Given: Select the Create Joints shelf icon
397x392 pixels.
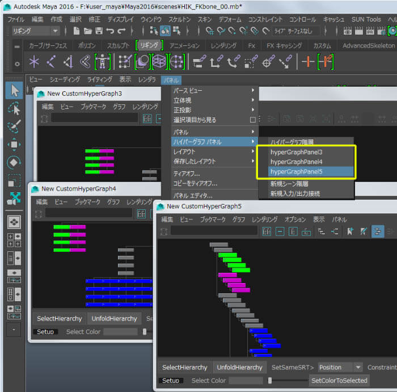Looking at the screenshot, I should (52, 61).
